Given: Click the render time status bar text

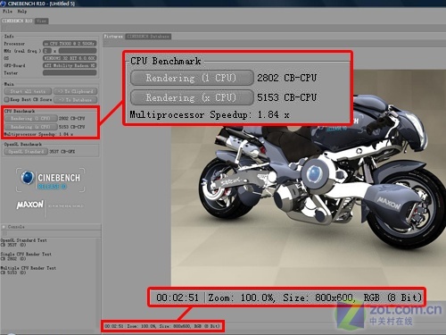Looking at the screenshot, I should (114, 326).
